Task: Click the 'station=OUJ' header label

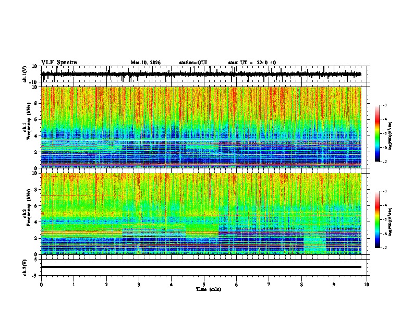Action: click(x=193, y=63)
